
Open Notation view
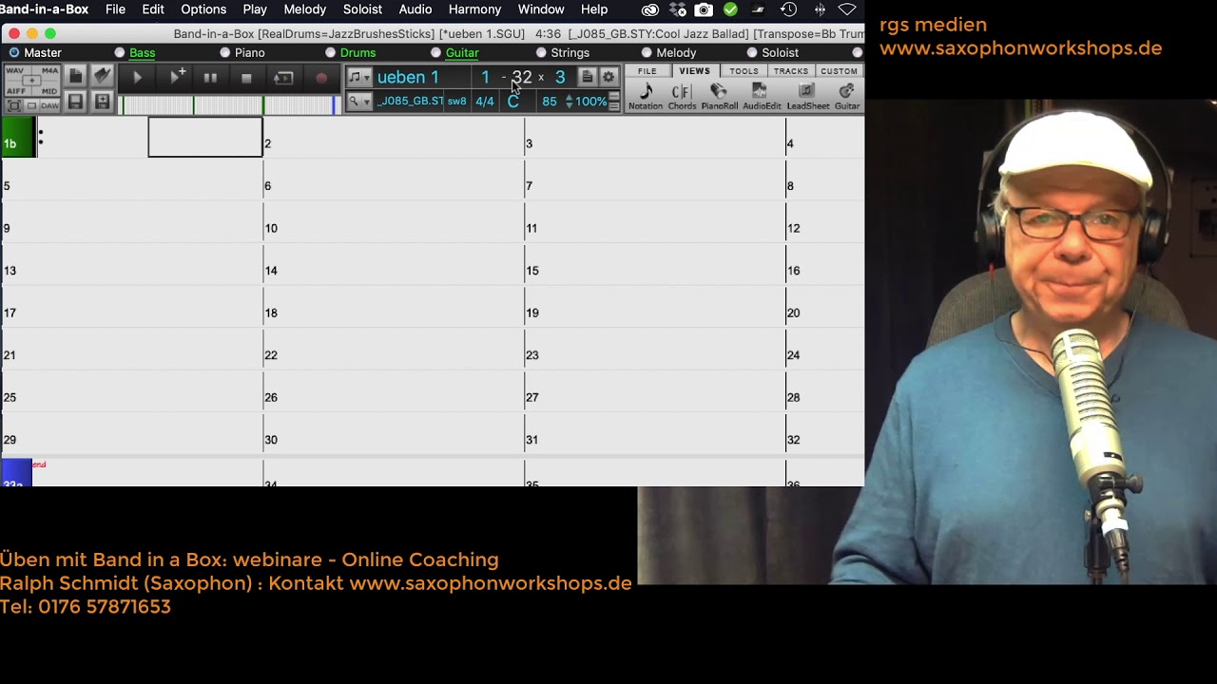coord(646,95)
